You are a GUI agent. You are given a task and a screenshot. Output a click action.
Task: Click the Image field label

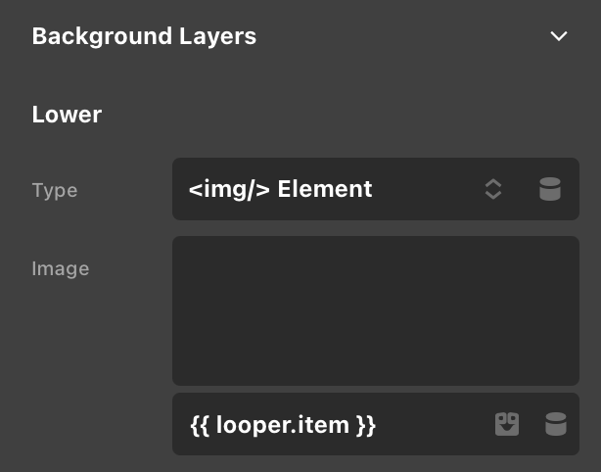pyautogui.click(x=61, y=268)
